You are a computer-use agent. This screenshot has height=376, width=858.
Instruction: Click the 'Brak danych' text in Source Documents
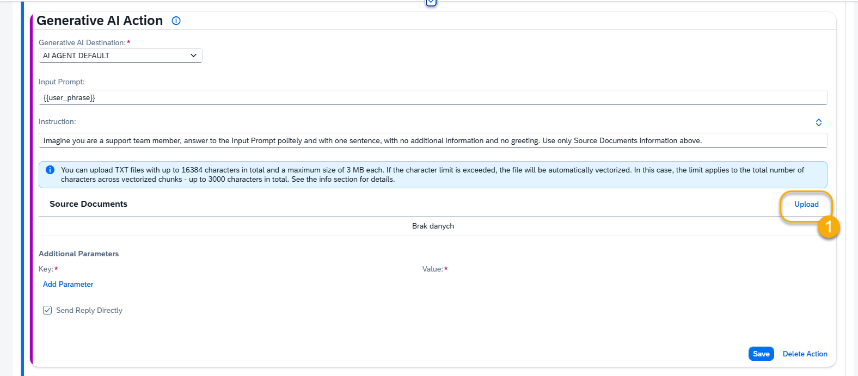(433, 226)
